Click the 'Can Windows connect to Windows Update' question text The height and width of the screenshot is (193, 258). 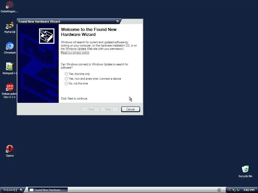point(94,66)
